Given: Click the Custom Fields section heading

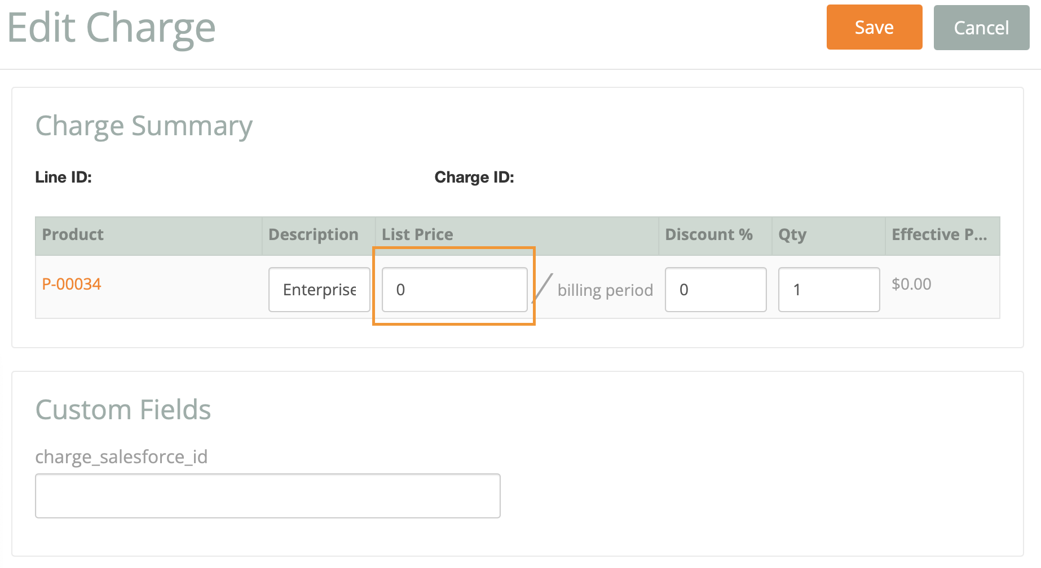Looking at the screenshot, I should pyautogui.click(x=123, y=410).
